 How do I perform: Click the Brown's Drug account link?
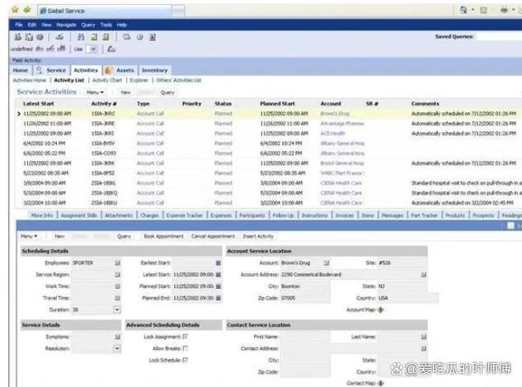coord(335,114)
